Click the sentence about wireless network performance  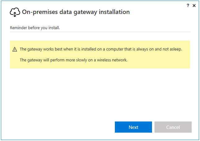[x=73, y=60]
